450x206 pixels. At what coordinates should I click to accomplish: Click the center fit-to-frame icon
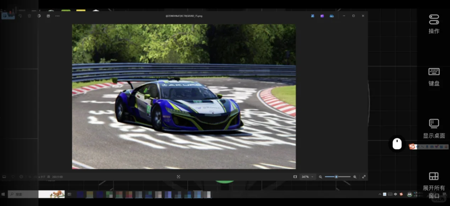coord(179,177)
